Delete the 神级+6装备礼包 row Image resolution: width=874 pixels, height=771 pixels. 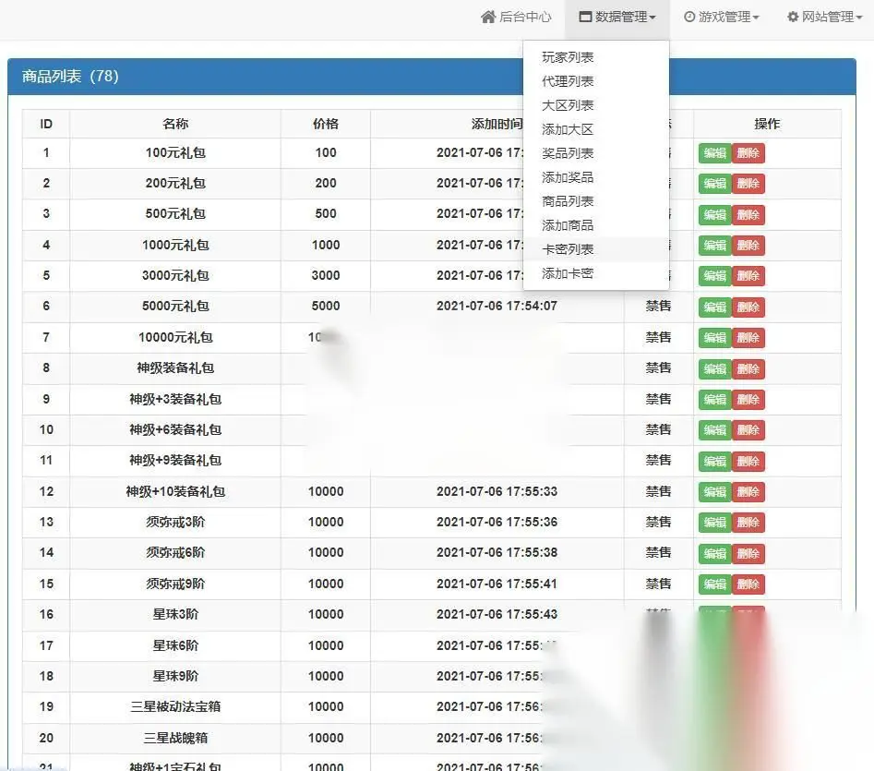pos(748,429)
